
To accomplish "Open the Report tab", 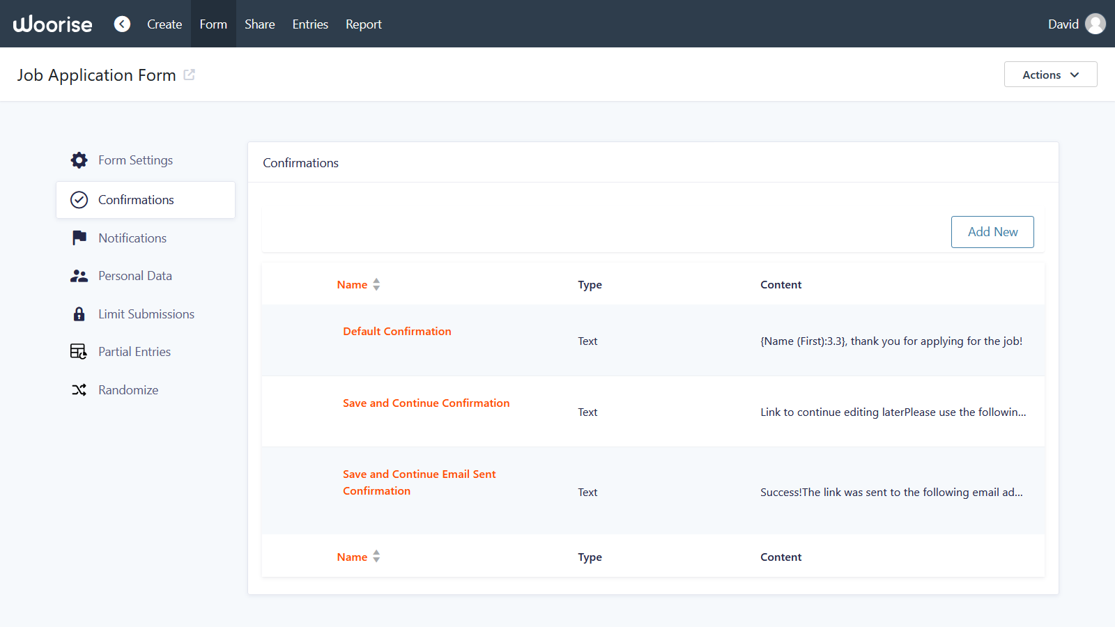I will click(363, 24).
